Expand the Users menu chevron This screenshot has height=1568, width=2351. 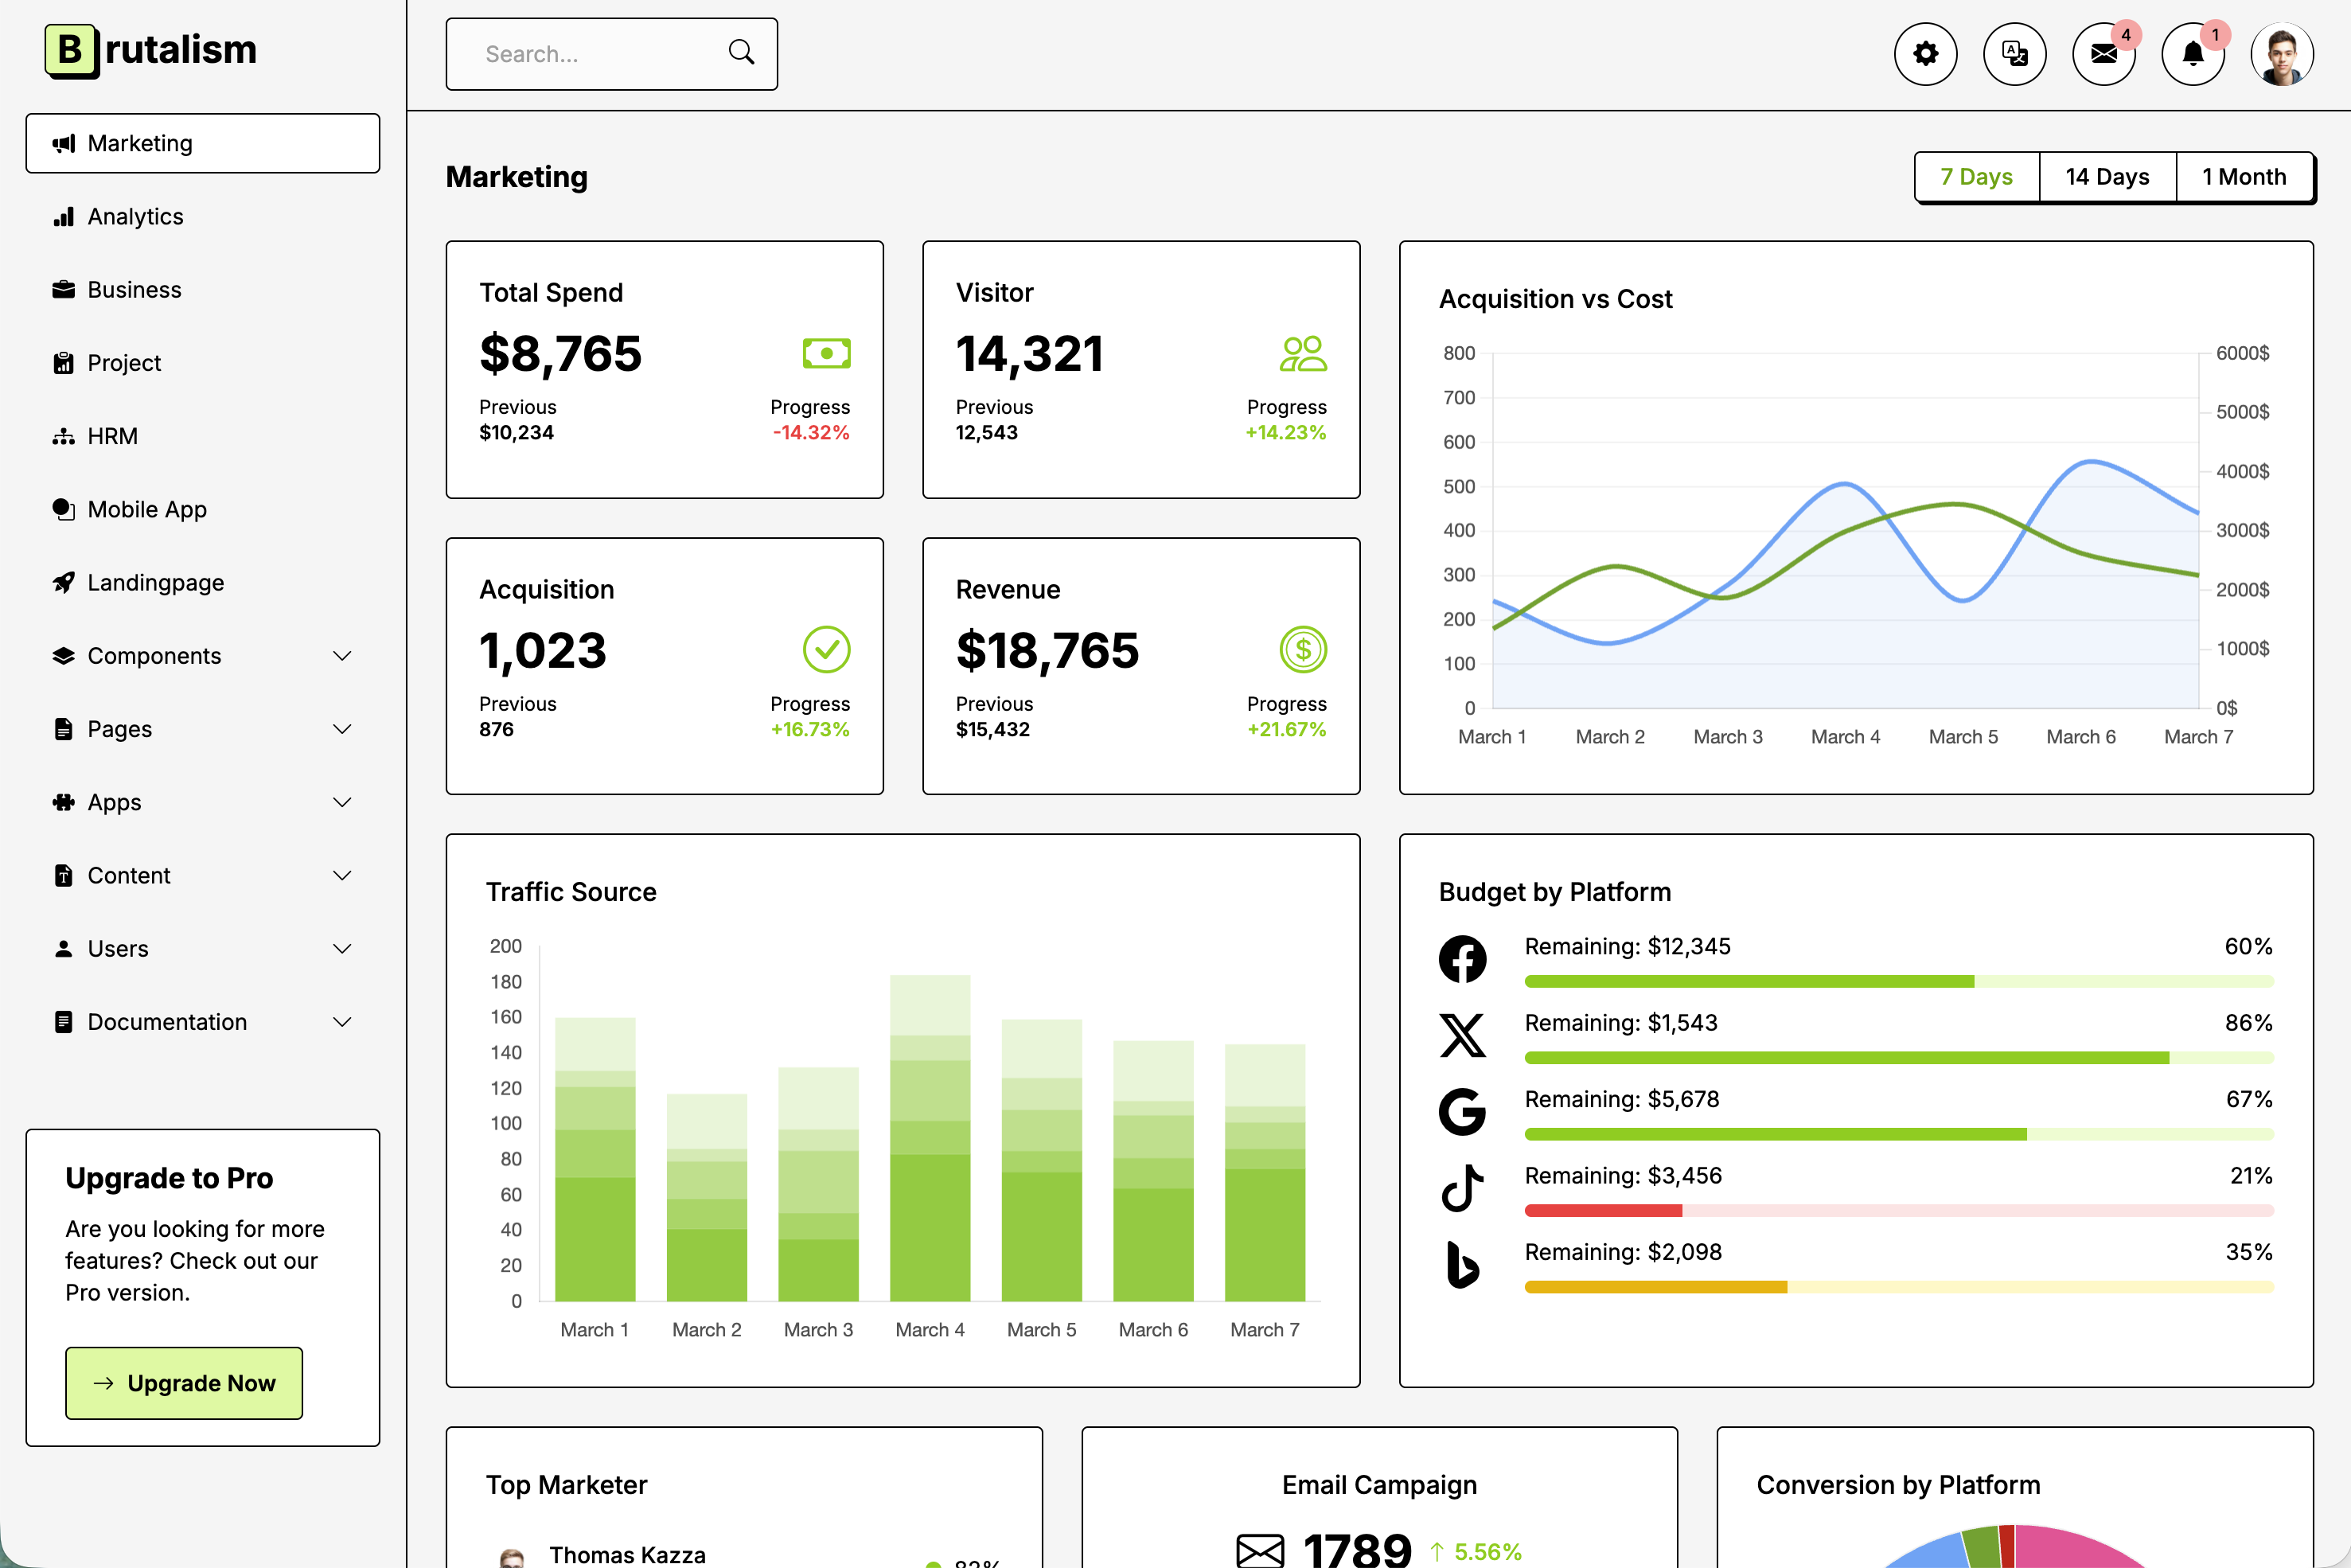coord(342,949)
